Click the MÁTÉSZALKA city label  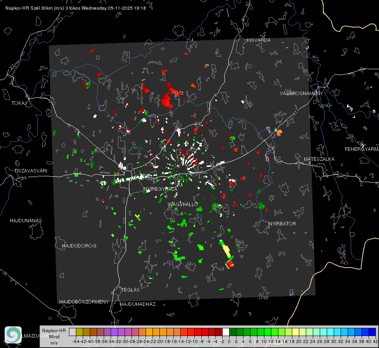(319, 159)
